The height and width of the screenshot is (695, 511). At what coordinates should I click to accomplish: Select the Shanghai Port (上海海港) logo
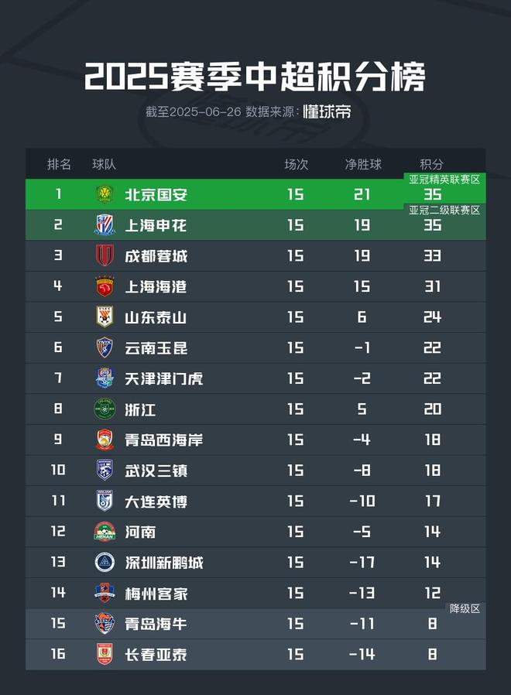105,286
